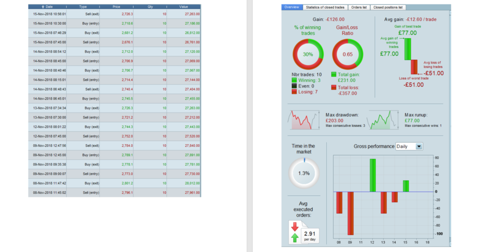
Task: Click the Value column header
Action: (183, 7)
